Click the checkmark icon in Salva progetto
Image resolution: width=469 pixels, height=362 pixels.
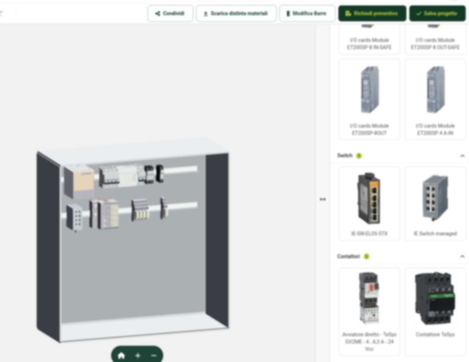(x=419, y=13)
